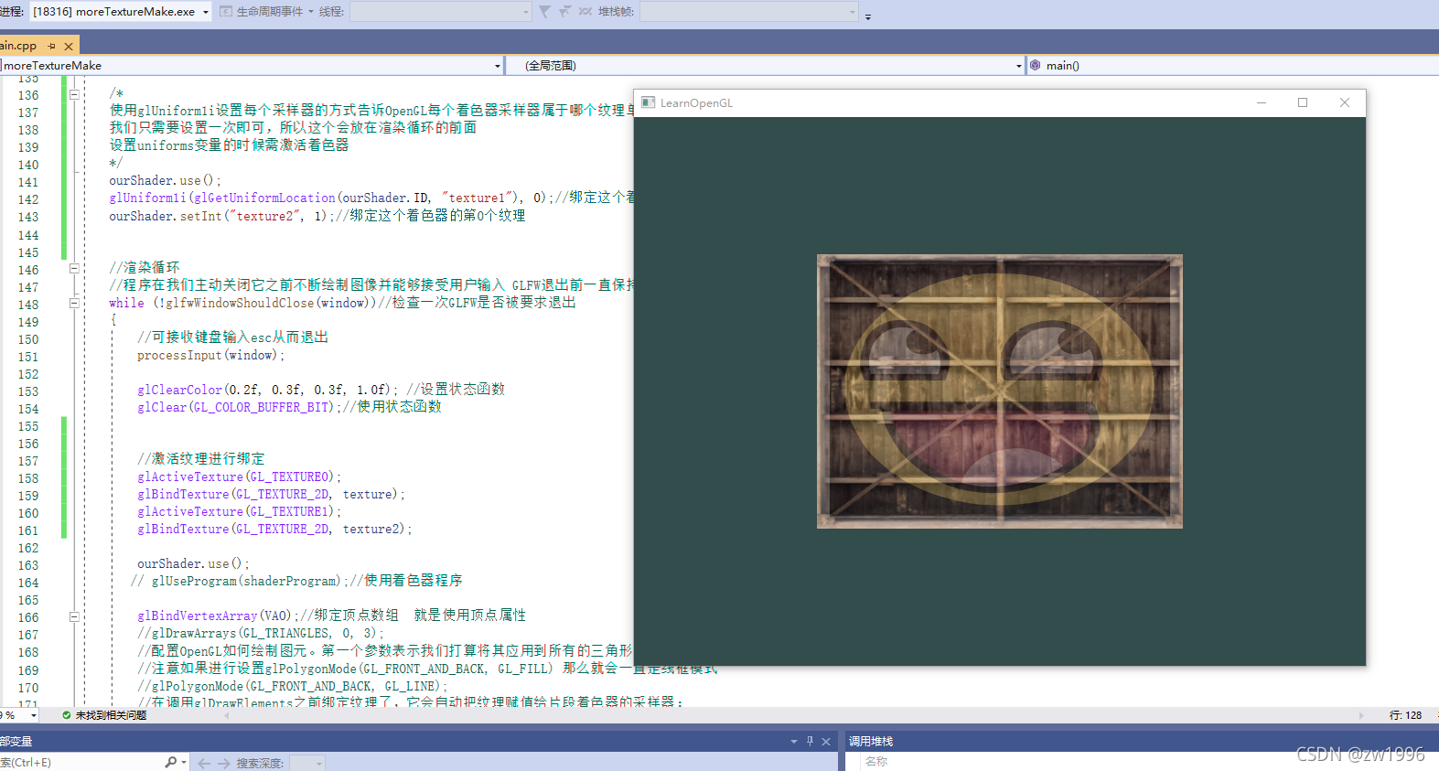The image size is (1439, 771).
Task: Click the processInput(window) line
Action: (210, 355)
